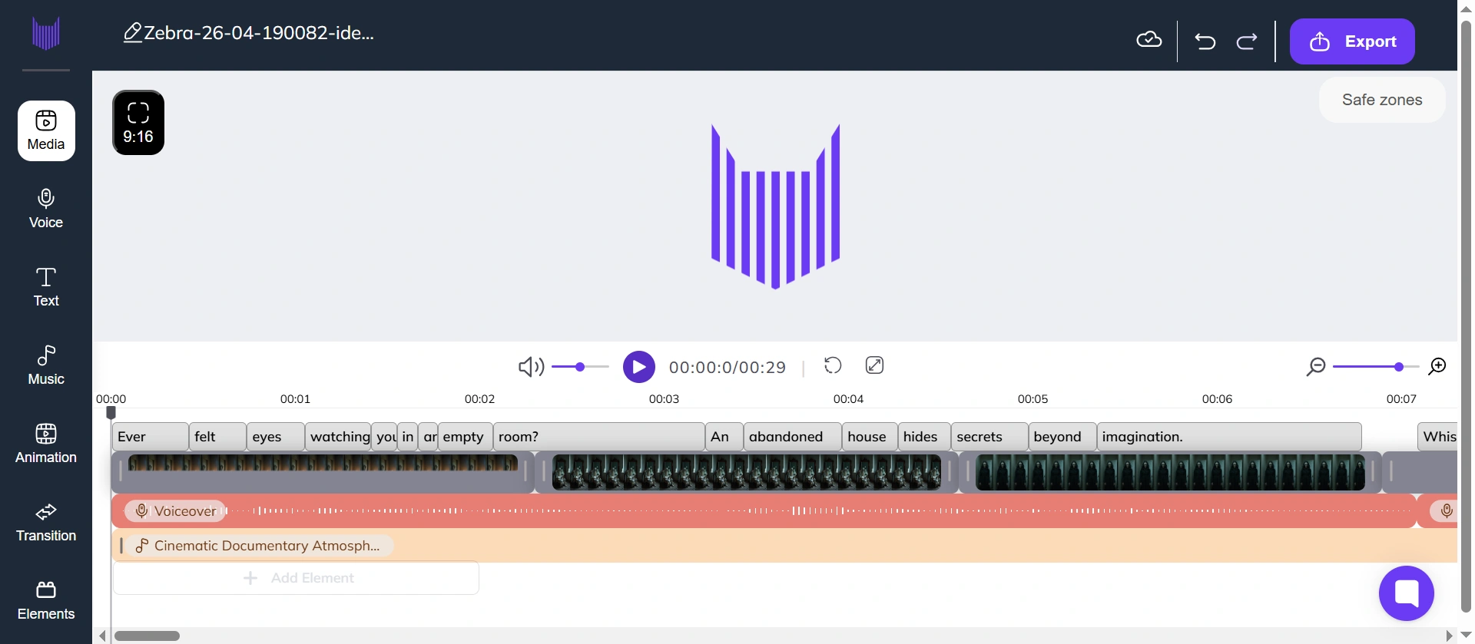Change the 9:16 aspect ratio

tap(138, 123)
